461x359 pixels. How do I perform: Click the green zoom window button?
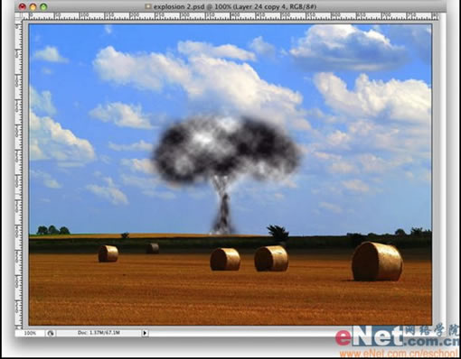pyautogui.click(x=43, y=6)
